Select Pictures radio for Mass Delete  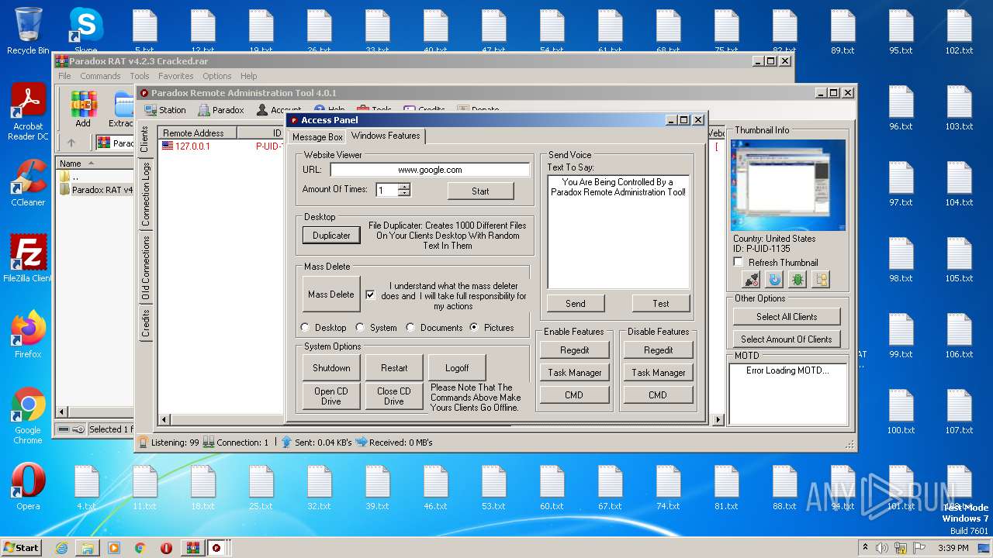[474, 327]
